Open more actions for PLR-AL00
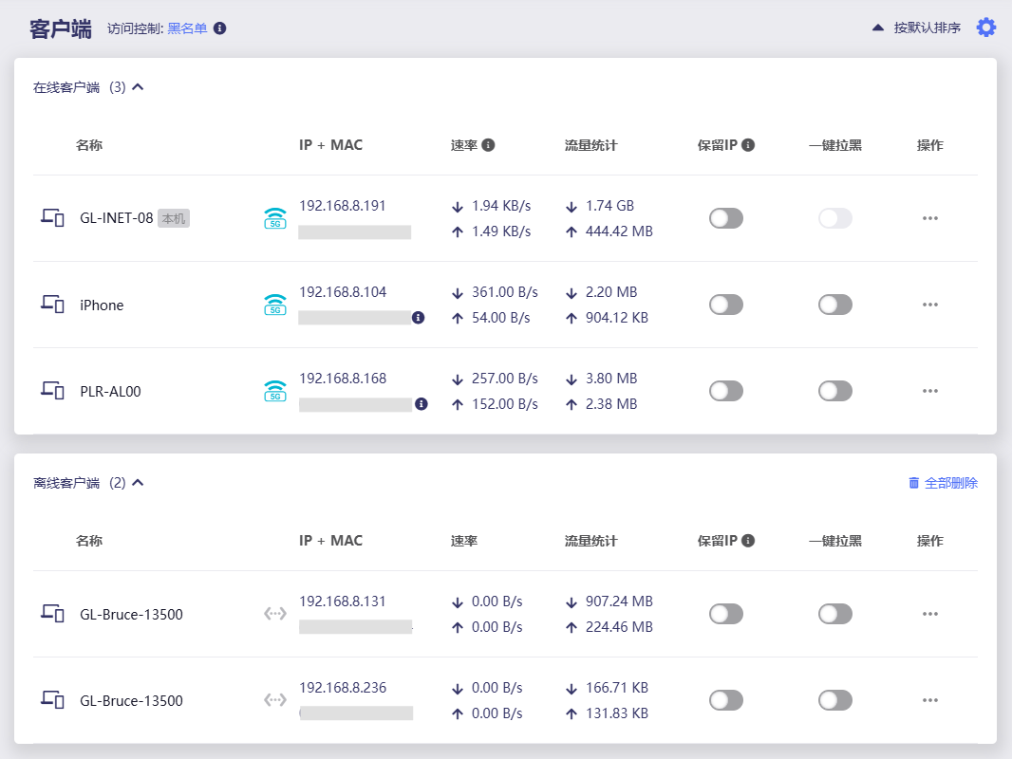Viewport: 1012px width, 759px height. click(930, 391)
